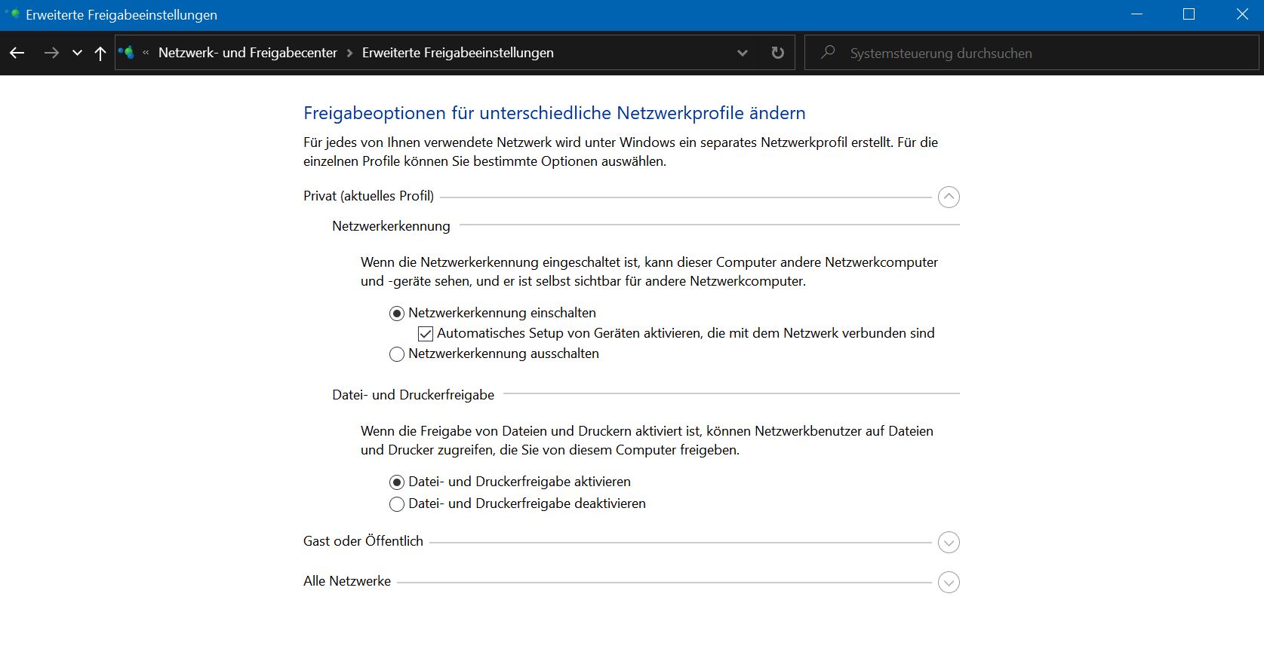
Task: Go up one level with the up arrow
Action: (100, 53)
